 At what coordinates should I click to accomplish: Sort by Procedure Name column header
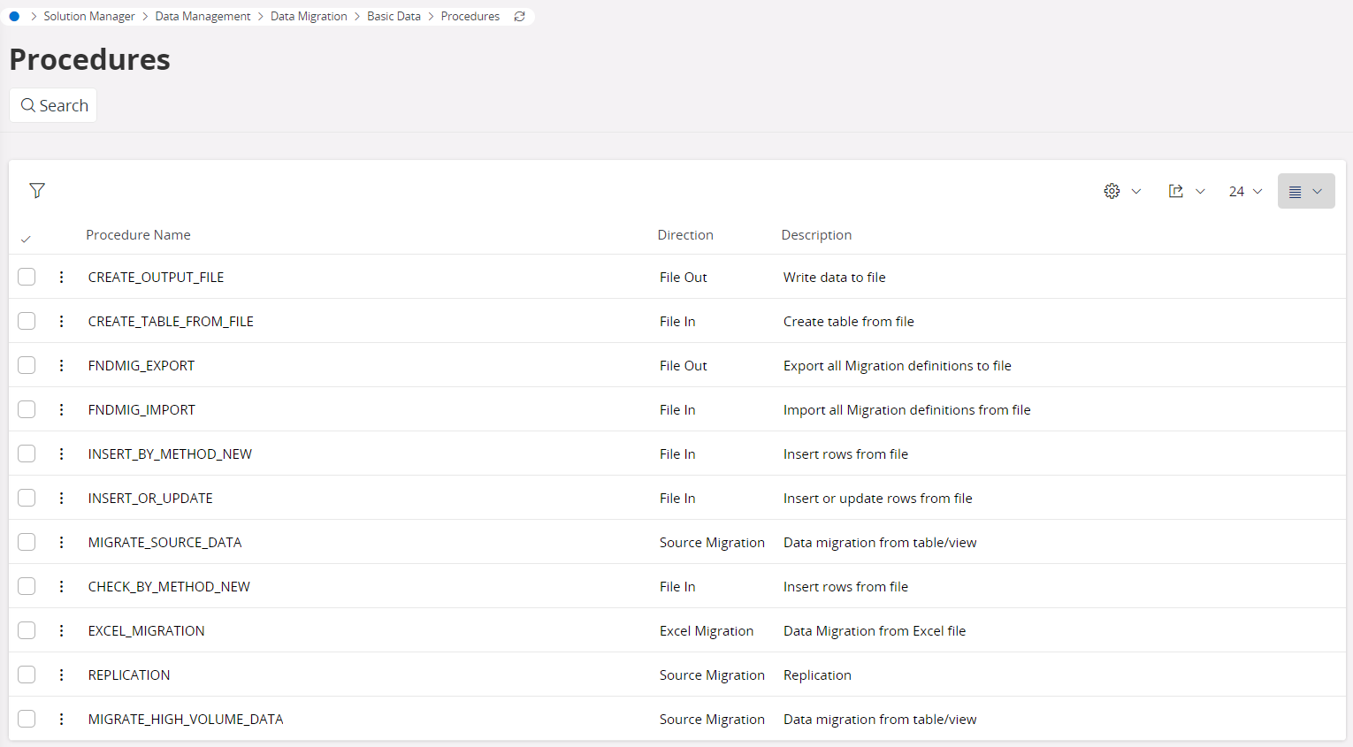point(138,235)
